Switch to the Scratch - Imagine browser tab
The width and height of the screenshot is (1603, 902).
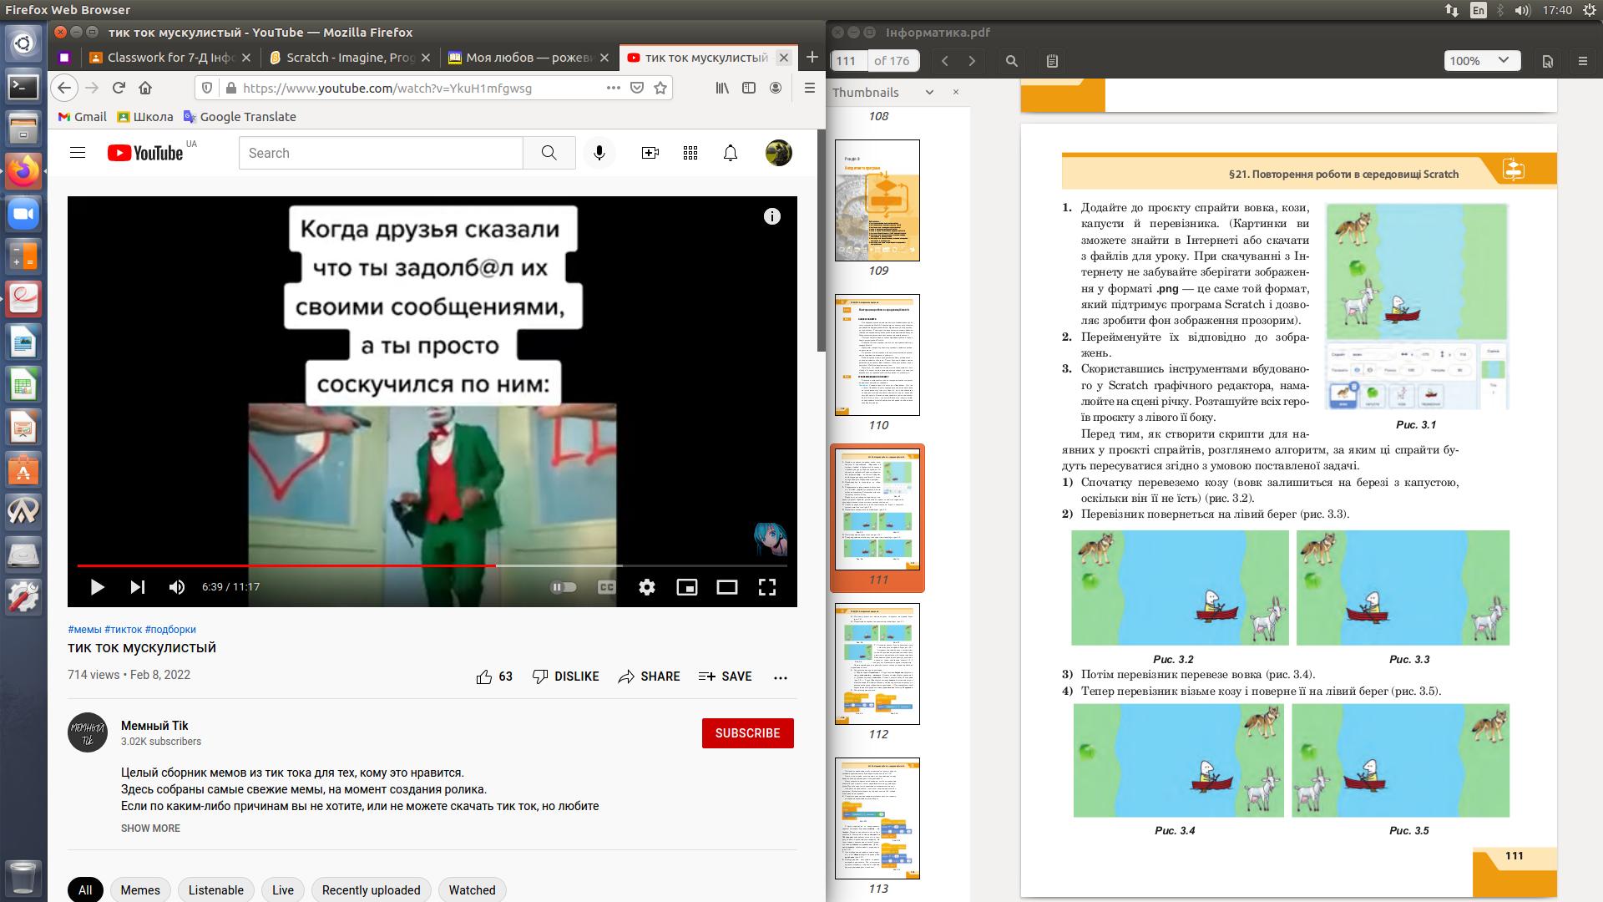point(350,58)
